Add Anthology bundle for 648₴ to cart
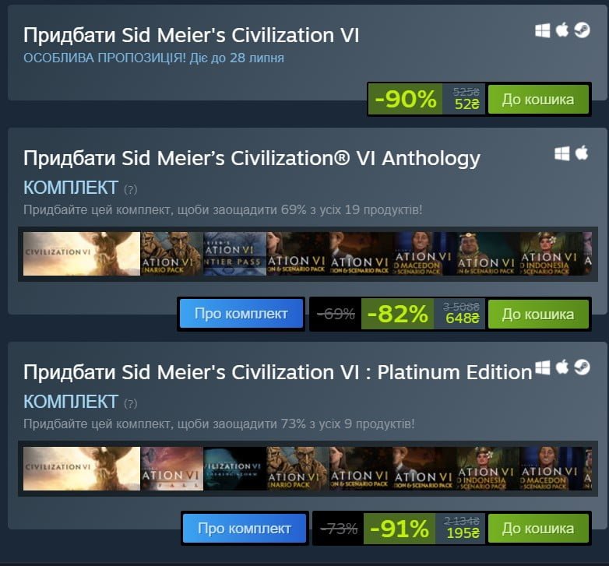609x566 pixels. click(538, 314)
